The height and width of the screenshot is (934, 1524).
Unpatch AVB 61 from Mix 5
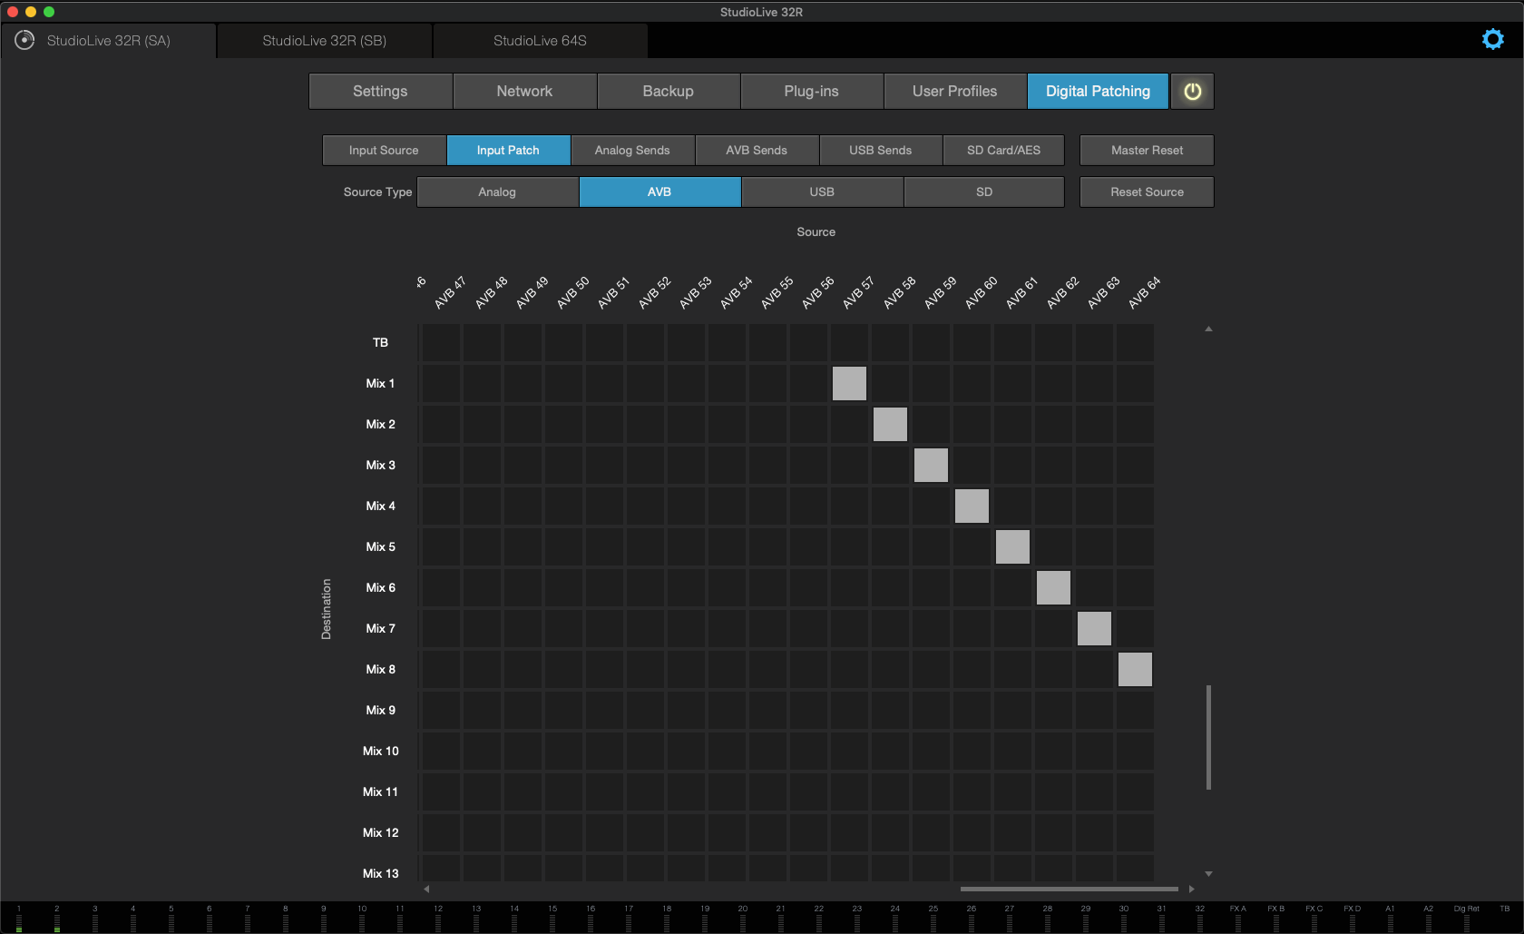pos(1012,546)
